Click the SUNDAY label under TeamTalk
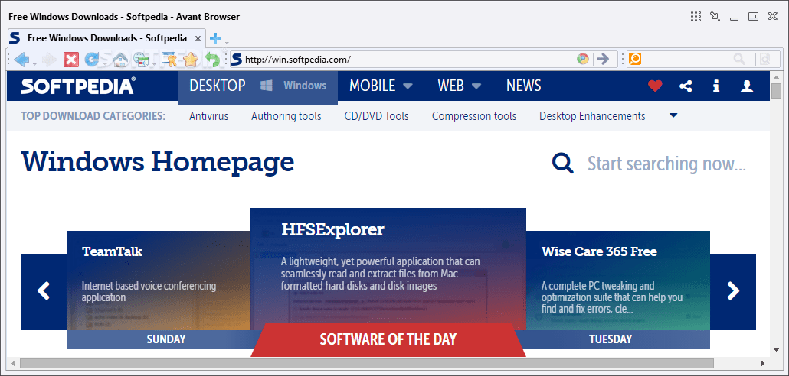 click(166, 339)
